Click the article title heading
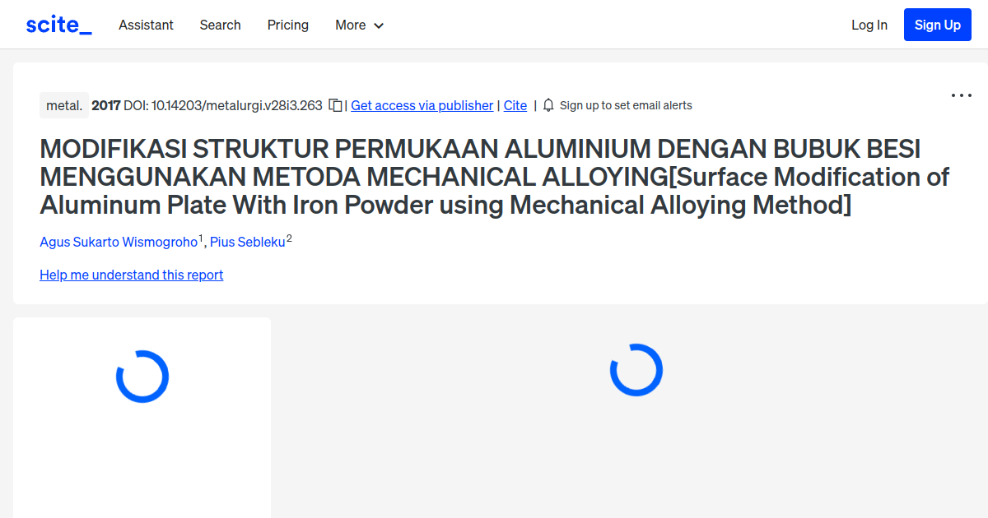The height and width of the screenshot is (518, 988). point(494,177)
